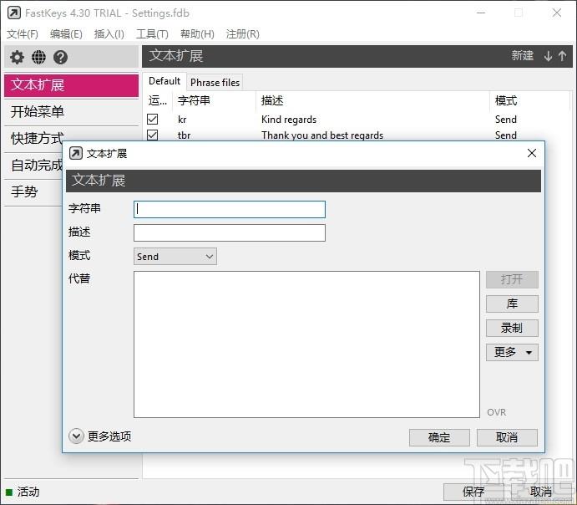Open the 插入(I) menu
Viewport: 577px width, 505px height.
(109, 34)
